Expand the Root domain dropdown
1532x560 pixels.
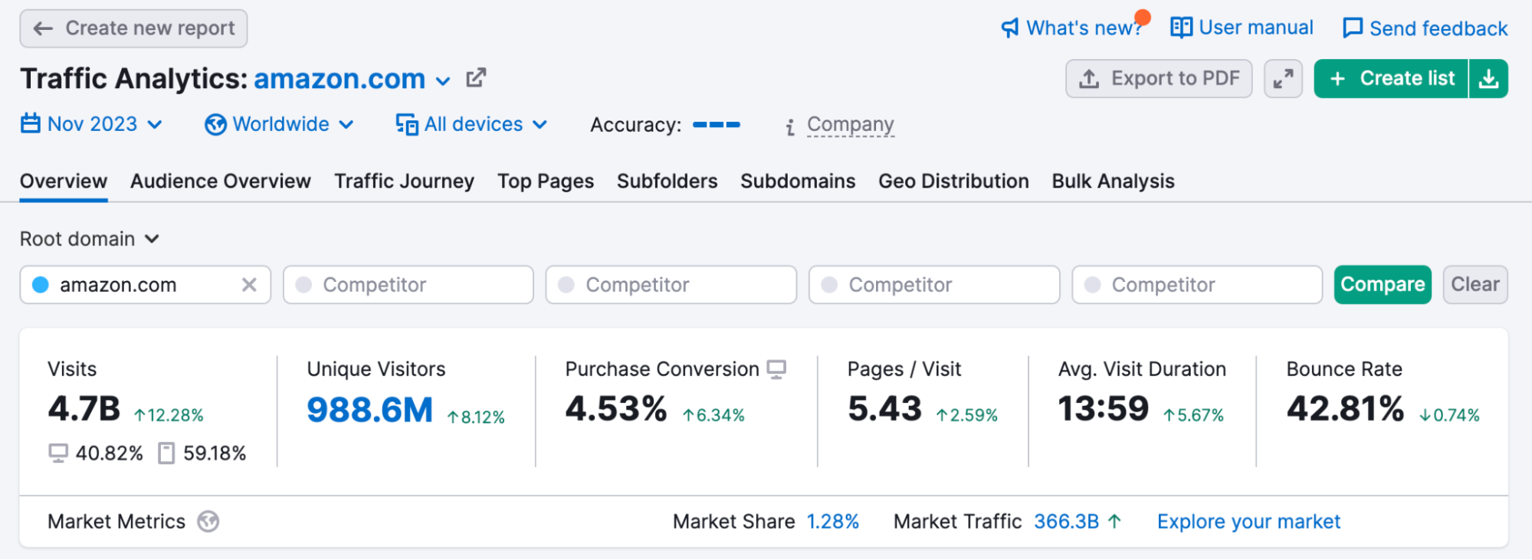(x=90, y=239)
